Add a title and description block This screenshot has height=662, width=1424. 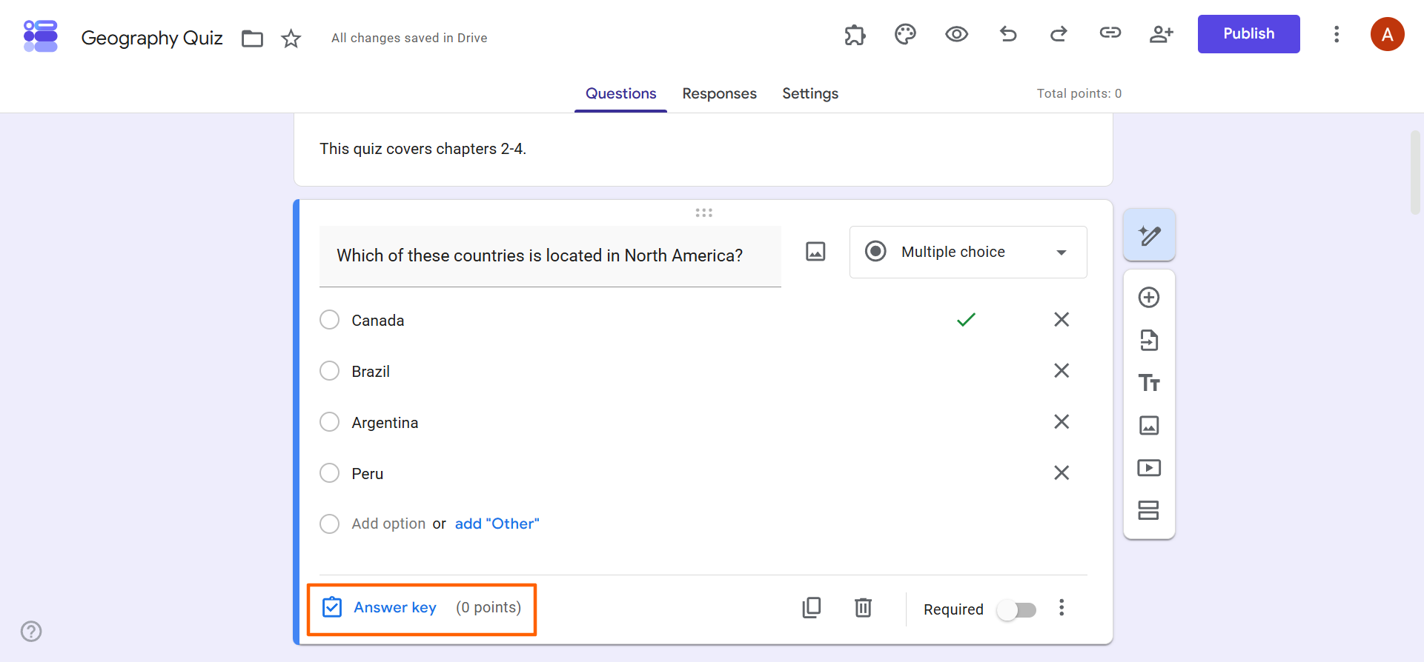(1149, 383)
